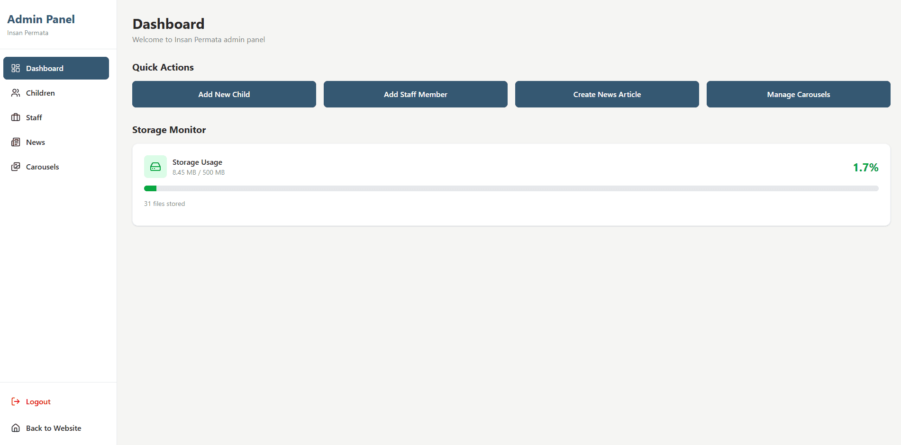Open the News section
This screenshot has height=445, width=901.
[36, 142]
